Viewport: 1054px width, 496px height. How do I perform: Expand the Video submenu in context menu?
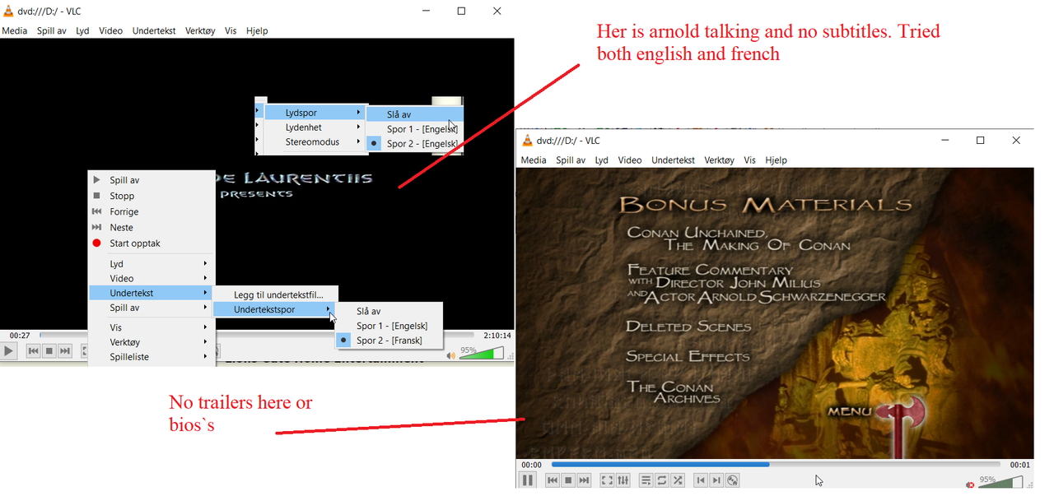click(151, 278)
